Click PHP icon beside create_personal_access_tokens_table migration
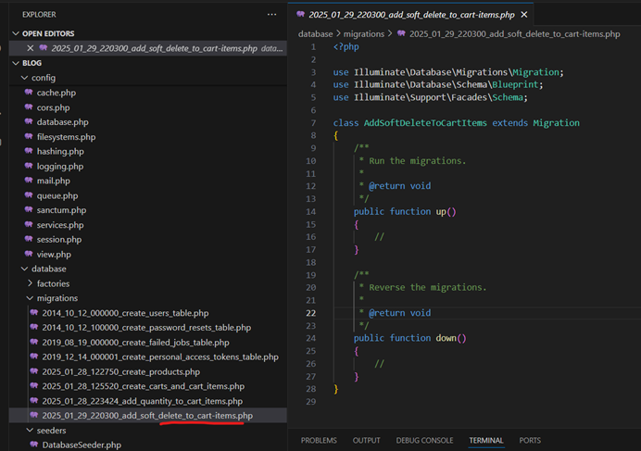The width and height of the screenshot is (641, 451). coord(34,357)
